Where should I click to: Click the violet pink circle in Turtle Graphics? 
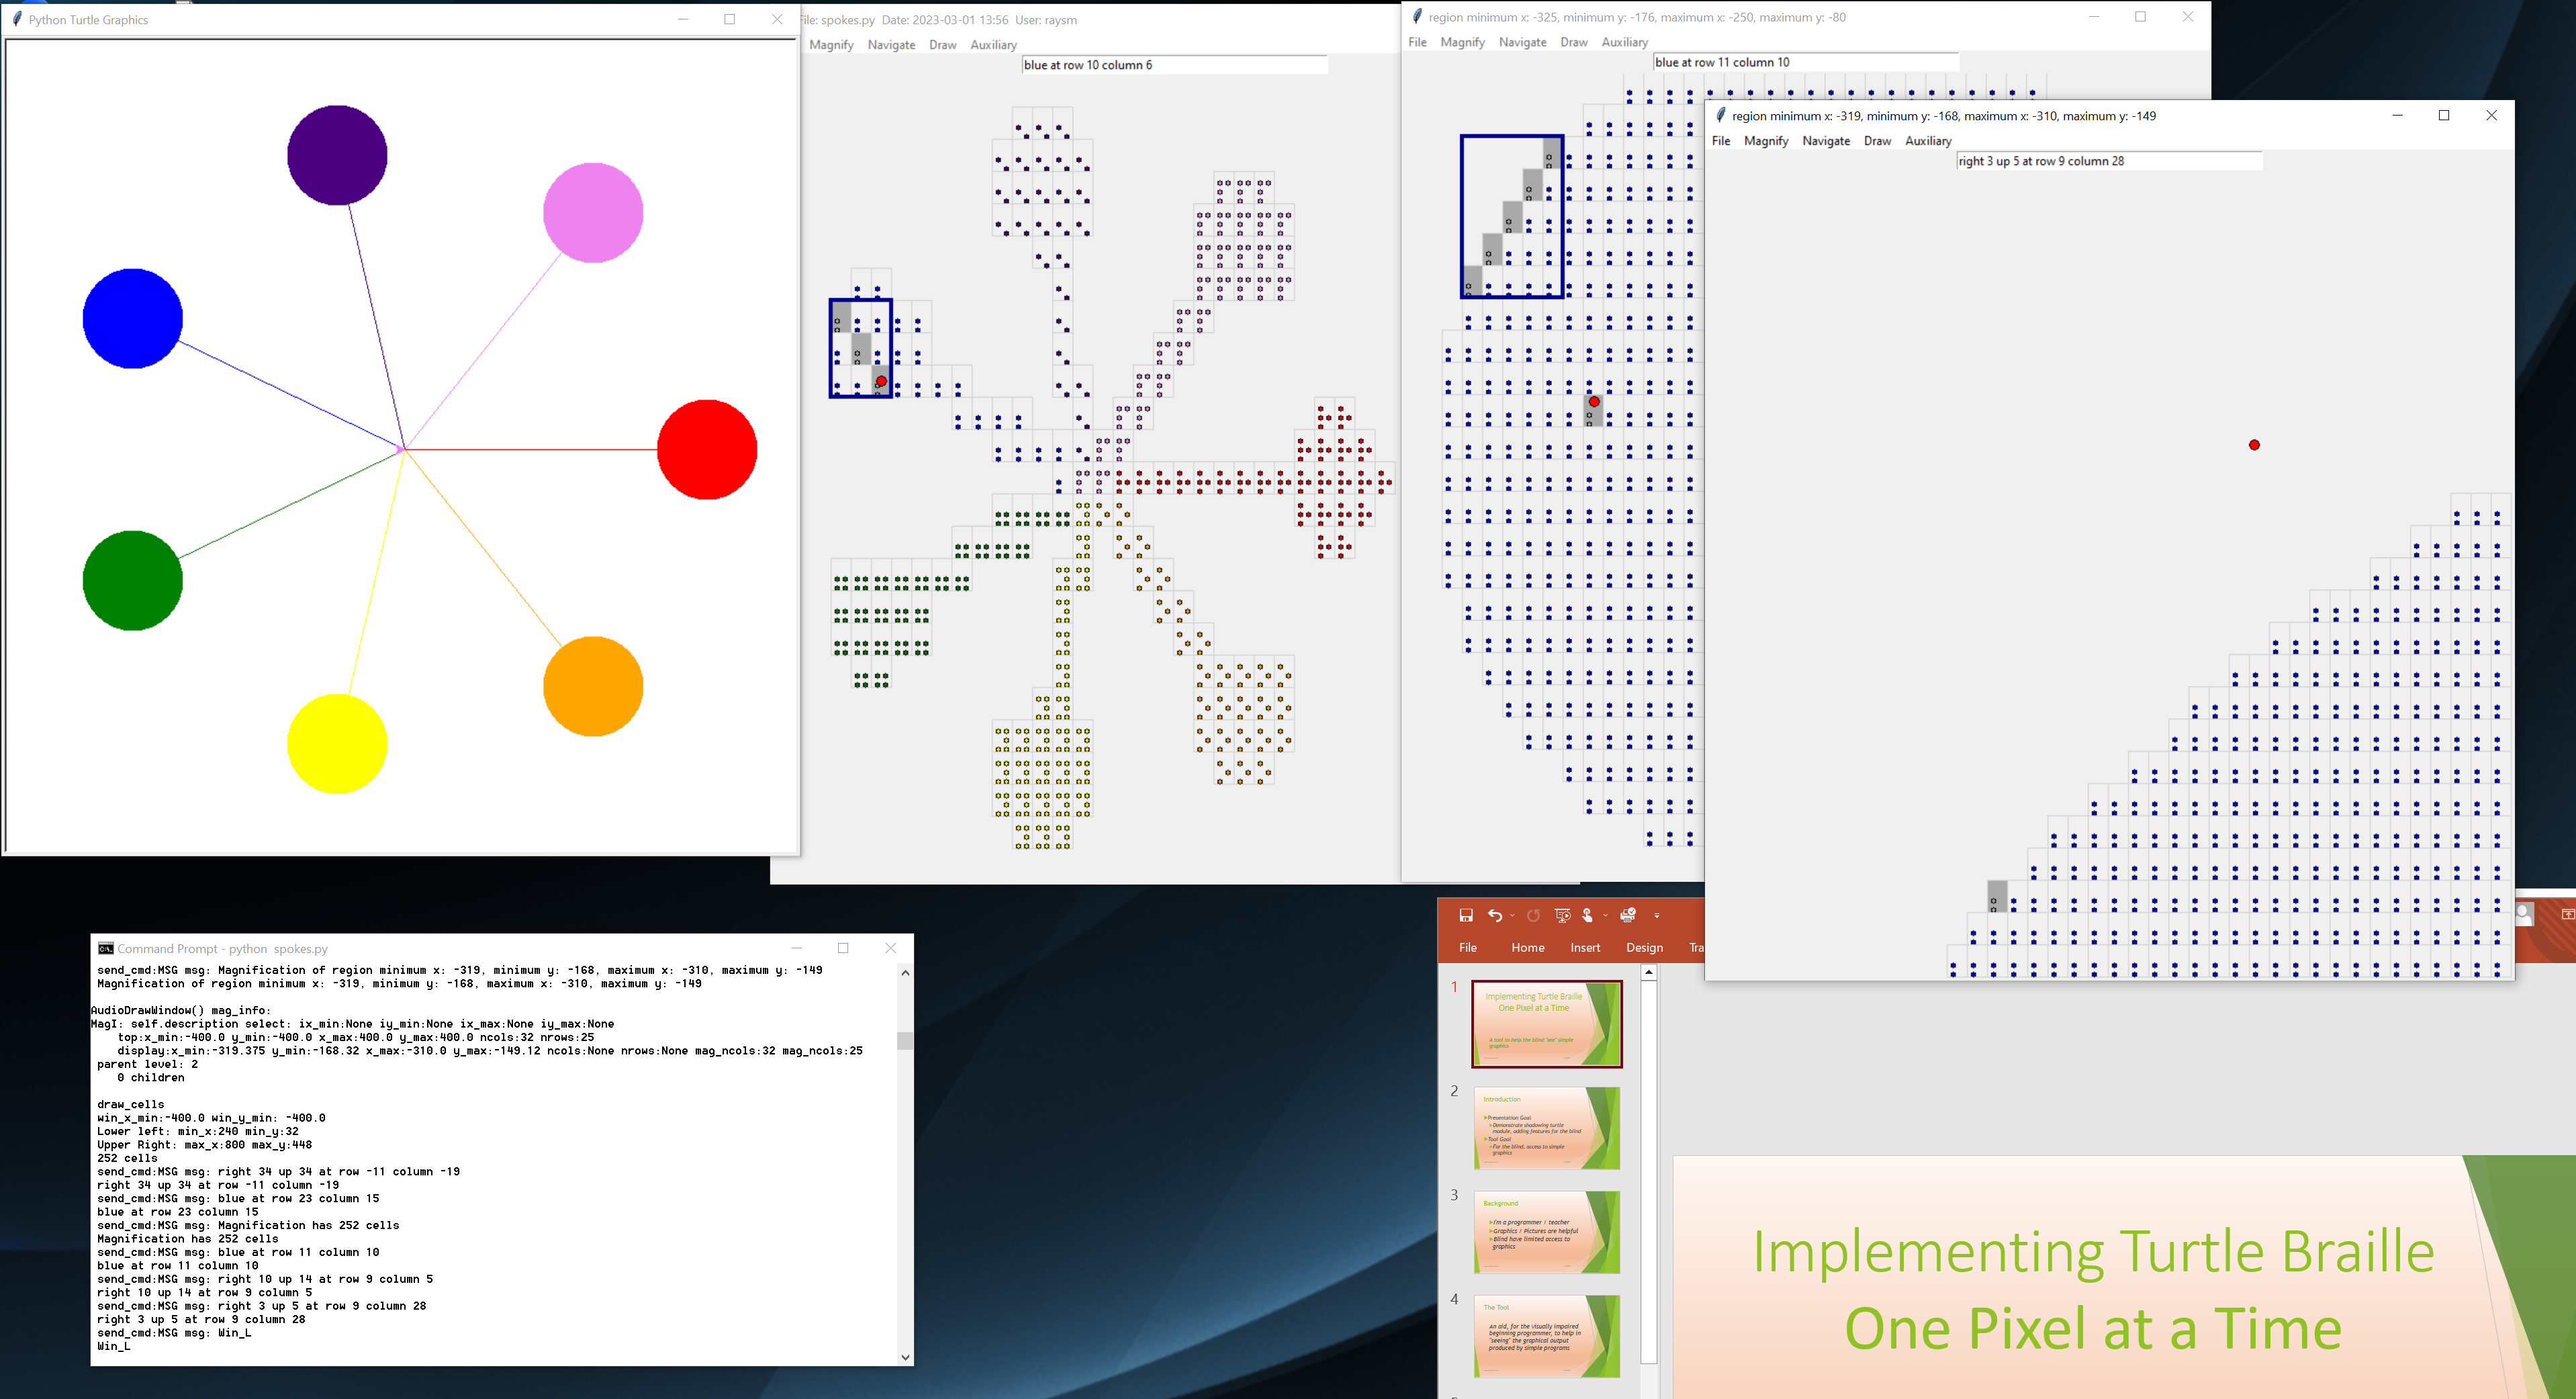[x=593, y=212]
